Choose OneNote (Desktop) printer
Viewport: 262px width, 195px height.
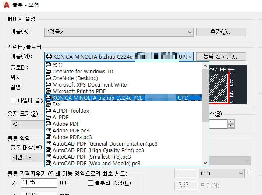pos(123,78)
